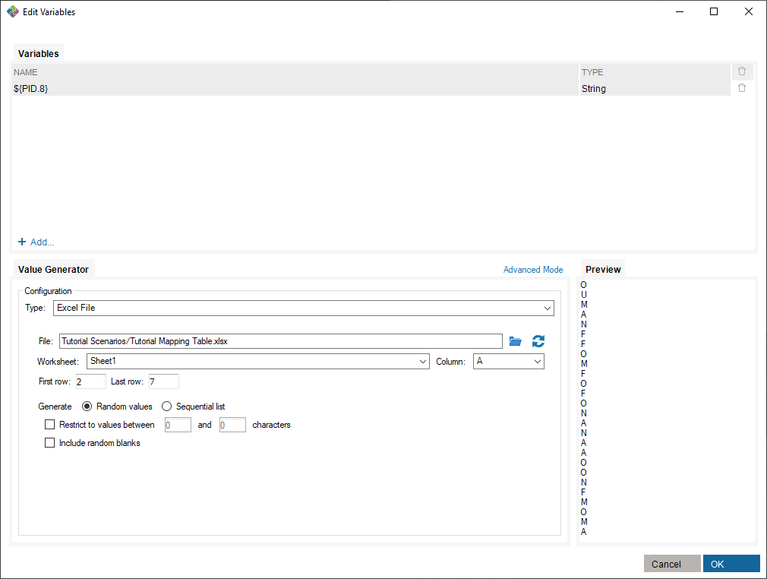The width and height of the screenshot is (767, 579).
Task: Click the plus icon to add a variable
Action: click(x=22, y=242)
